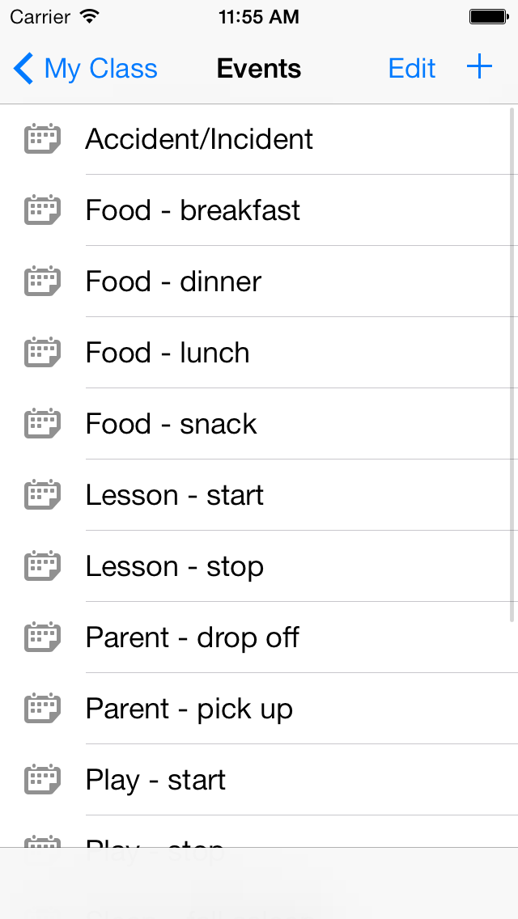Select the Food - lunch text label
The width and height of the screenshot is (518, 919).
[x=168, y=353]
